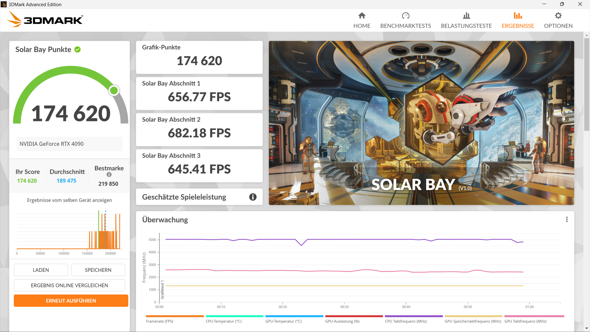
Task: Open the Optionen gear icon
Action: point(558,16)
